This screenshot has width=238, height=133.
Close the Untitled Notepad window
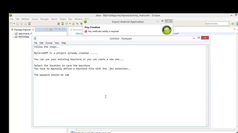(x=205, y=38)
